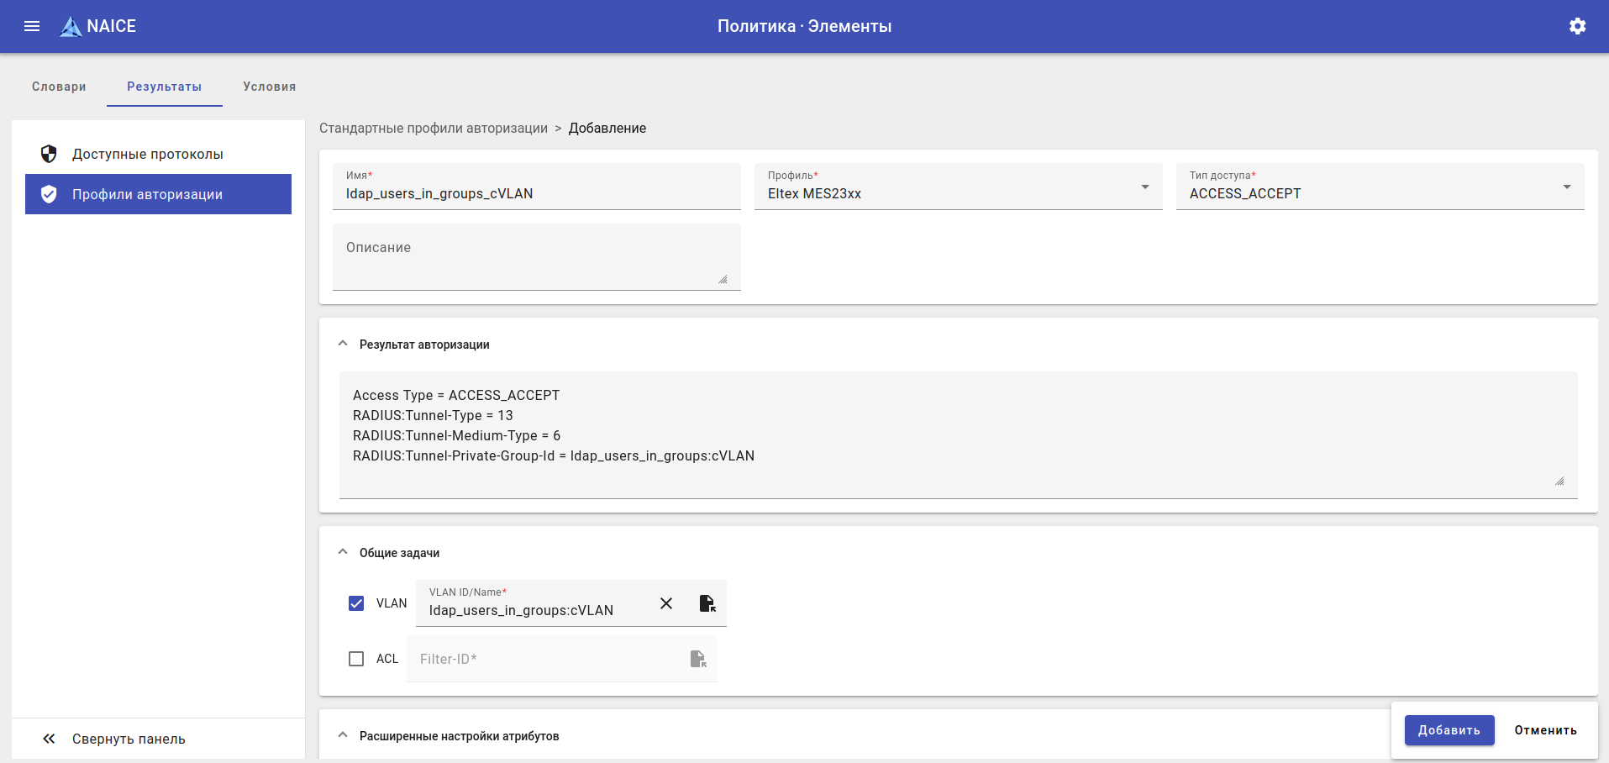The width and height of the screenshot is (1609, 763).
Task: Uncheck the VLAN checkbox
Action: 356,603
